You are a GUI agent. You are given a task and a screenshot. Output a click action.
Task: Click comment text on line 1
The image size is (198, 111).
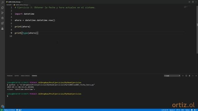point(55,7)
